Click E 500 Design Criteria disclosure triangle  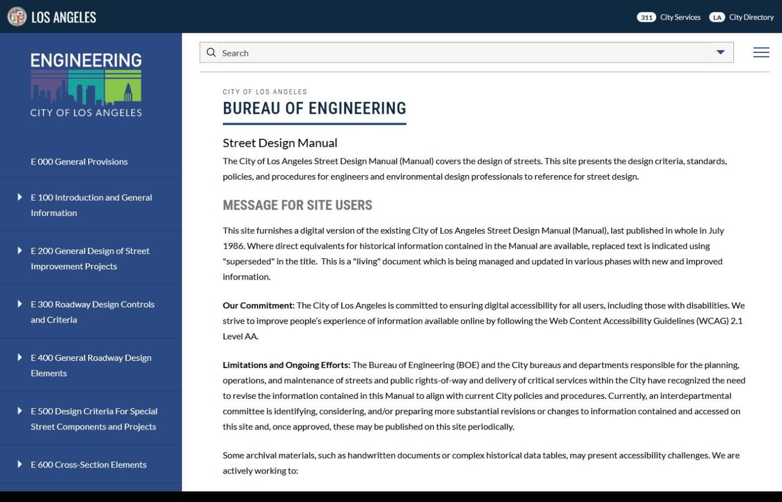(x=18, y=411)
